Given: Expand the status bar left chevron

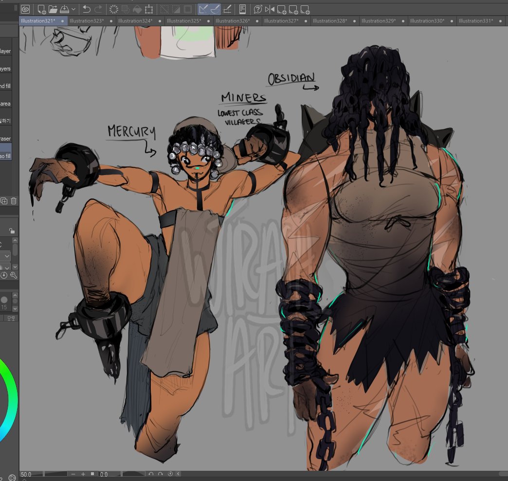Looking at the screenshot, I should tap(178, 474).
